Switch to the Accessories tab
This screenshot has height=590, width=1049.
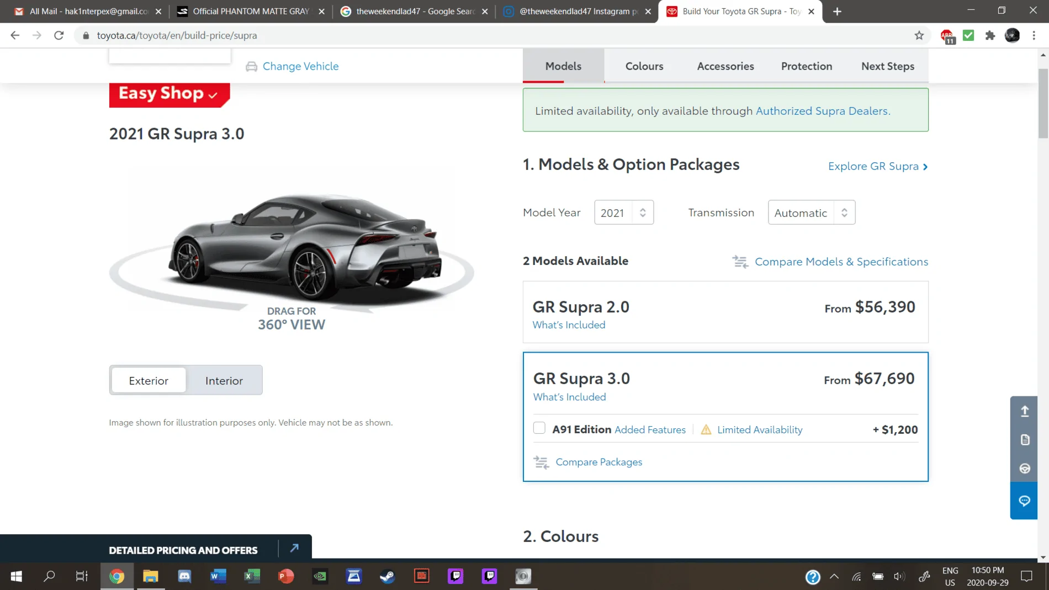(x=725, y=66)
